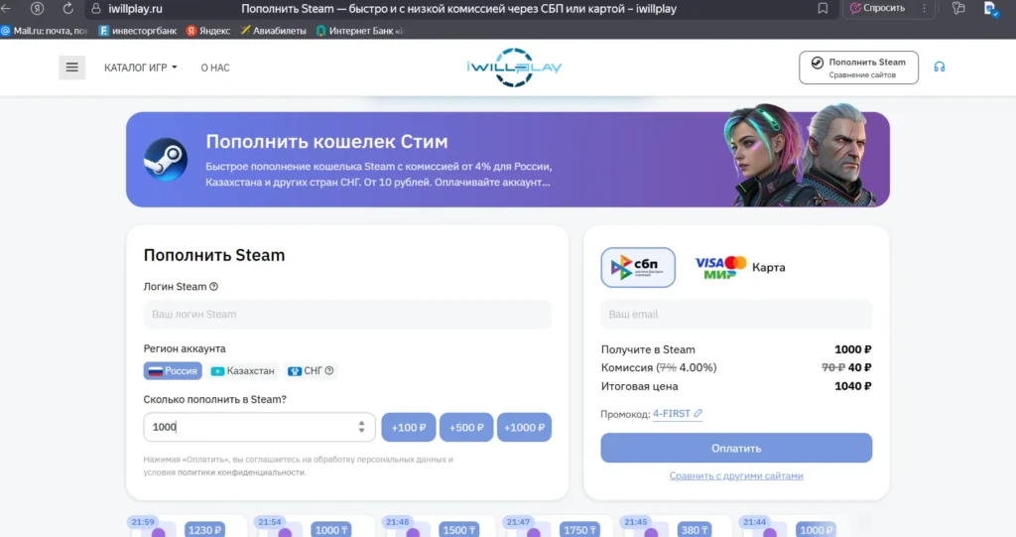
Task: Open Интернет Банк bookmark
Action: [x=359, y=31]
